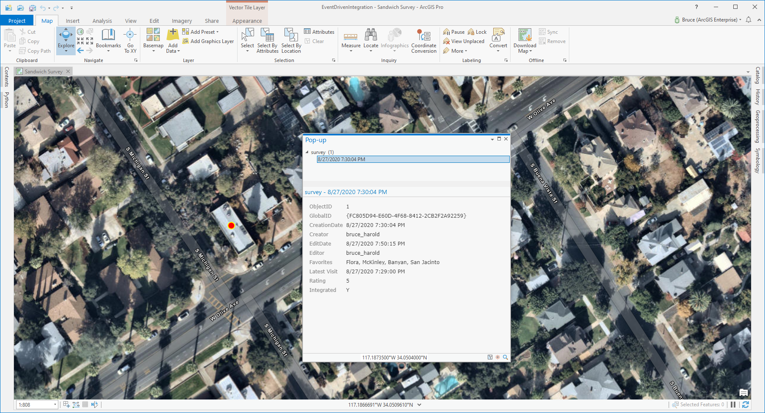Open the Python pane tab
765x413 pixels.
[6, 100]
